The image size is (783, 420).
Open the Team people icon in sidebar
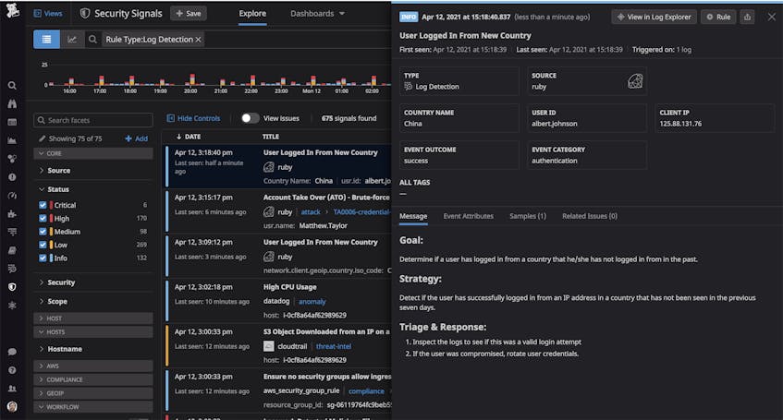coord(12,388)
